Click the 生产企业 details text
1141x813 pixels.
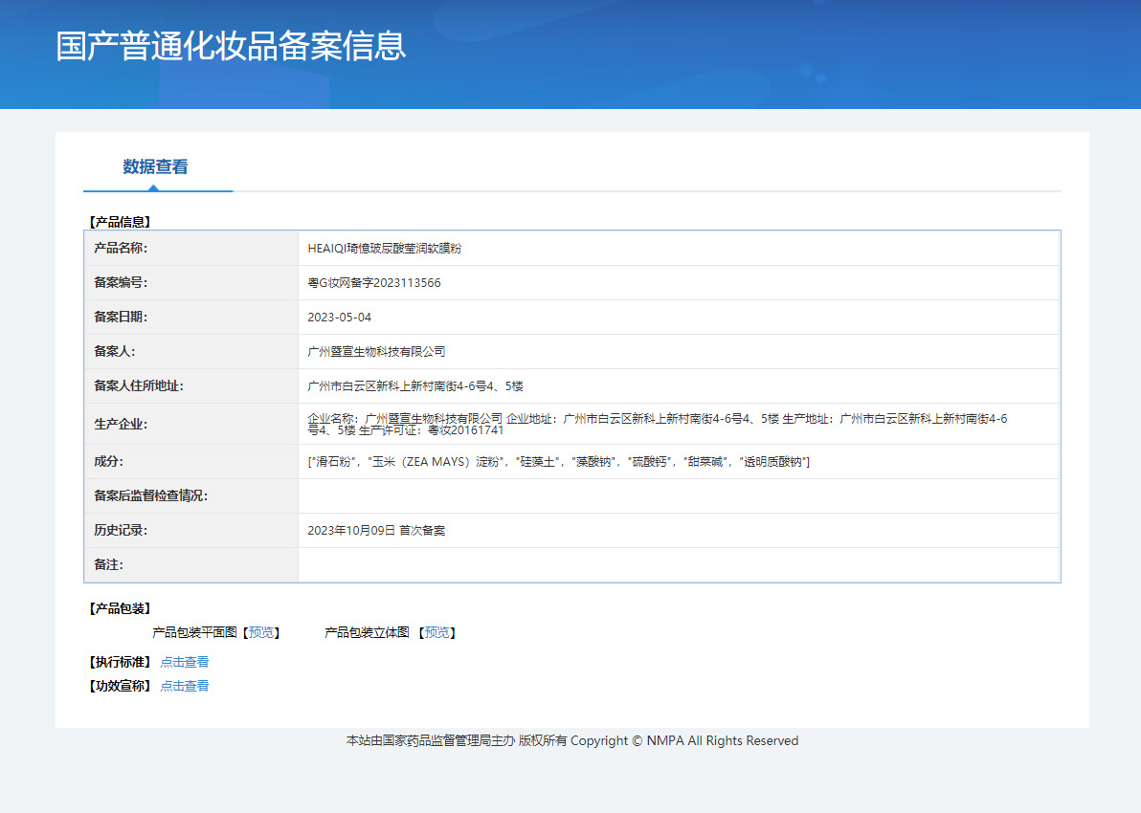pyautogui.click(x=657, y=424)
